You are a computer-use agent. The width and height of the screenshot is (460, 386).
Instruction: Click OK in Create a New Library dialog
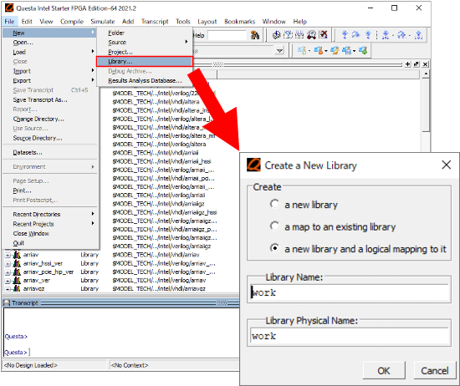384,371
